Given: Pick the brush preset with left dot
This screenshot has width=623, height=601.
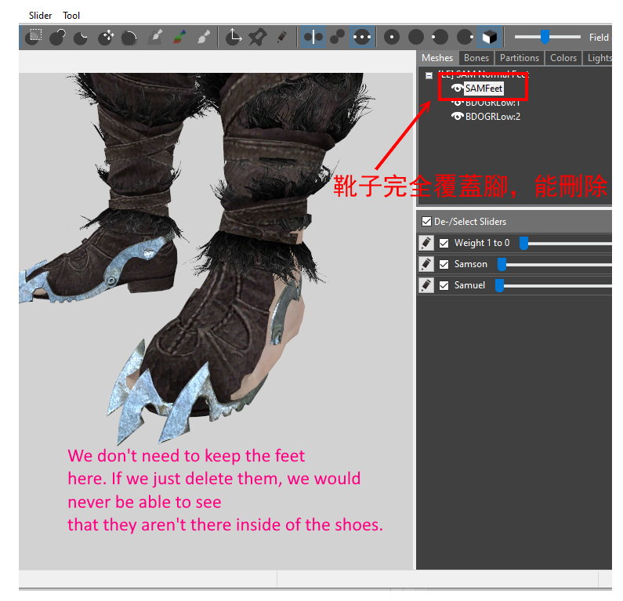Looking at the screenshot, I should tap(440, 37).
